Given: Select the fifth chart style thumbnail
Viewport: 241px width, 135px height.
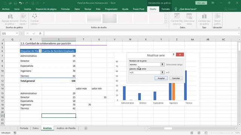Looking at the screenshot, I should 110,18.
